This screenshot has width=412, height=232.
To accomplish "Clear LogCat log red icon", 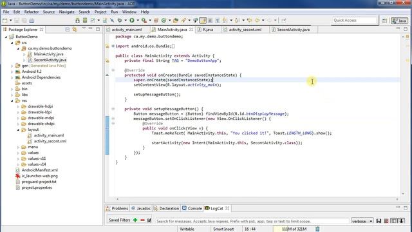I will click(x=386, y=221).
